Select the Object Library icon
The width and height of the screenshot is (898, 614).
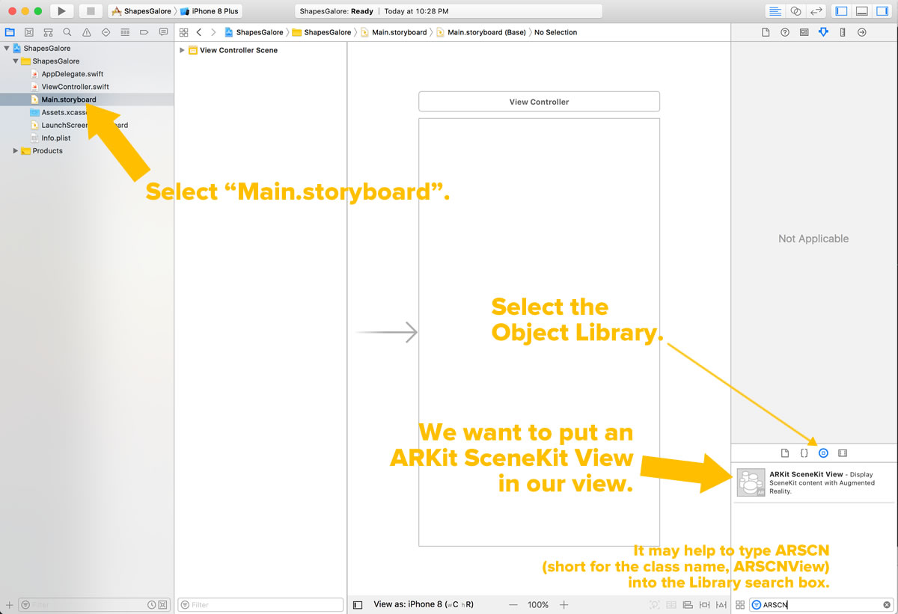click(823, 453)
